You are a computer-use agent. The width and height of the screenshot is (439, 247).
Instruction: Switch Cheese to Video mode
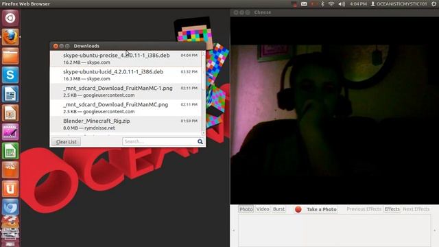click(263, 209)
